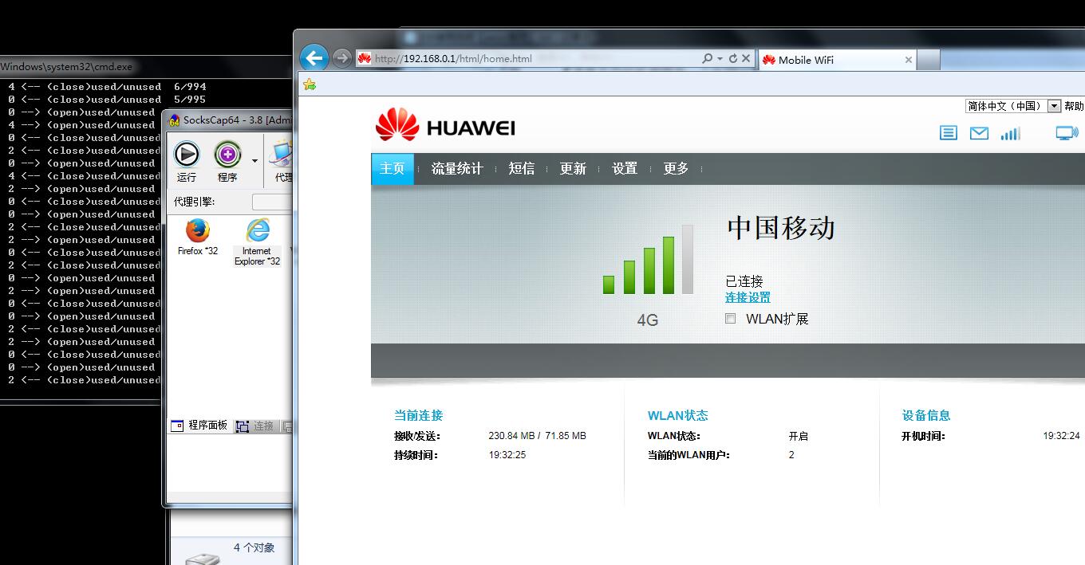1085x565 pixels.
Task: Open the SIM card status icon
Action: point(948,133)
